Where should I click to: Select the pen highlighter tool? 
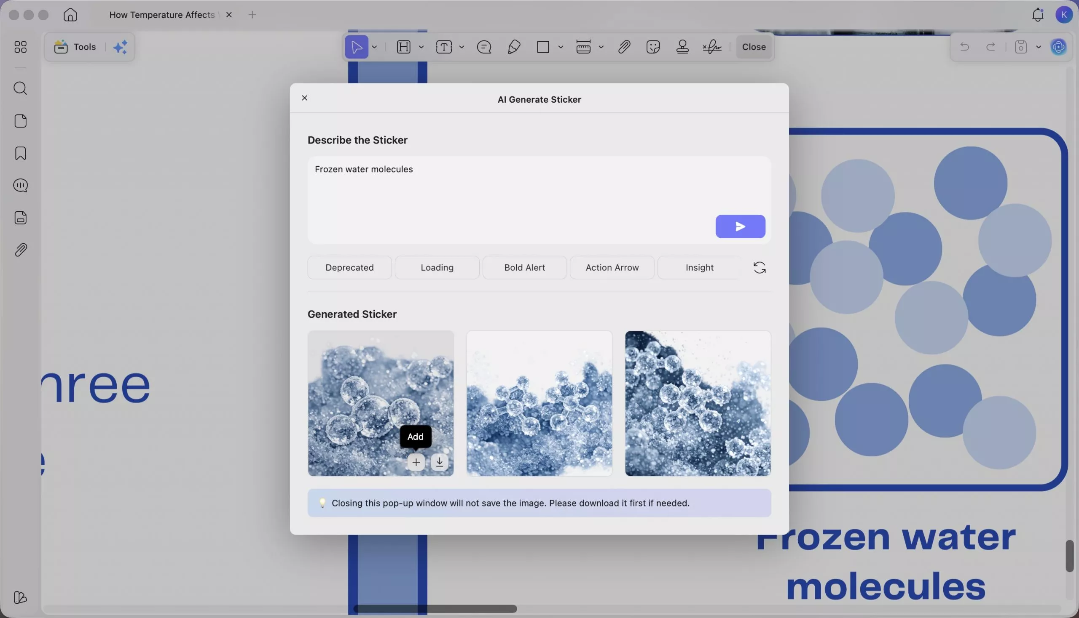coord(513,47)
